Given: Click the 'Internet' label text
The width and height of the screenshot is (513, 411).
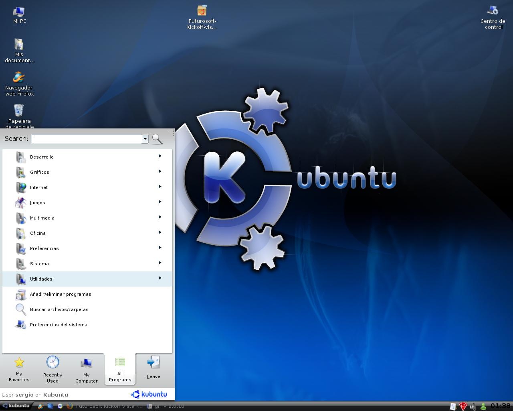Looking at the screenshot, I should point(39,187).
